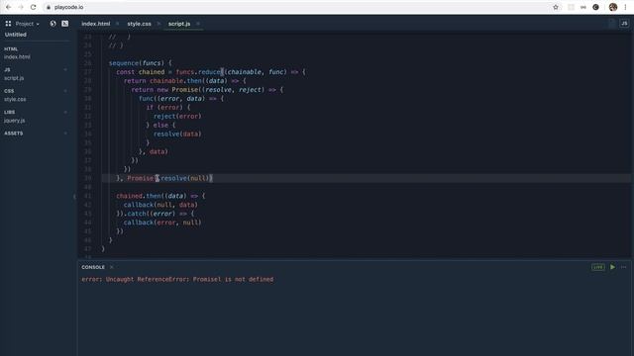Go back with the browser back arrow

(x=9, y=7)
